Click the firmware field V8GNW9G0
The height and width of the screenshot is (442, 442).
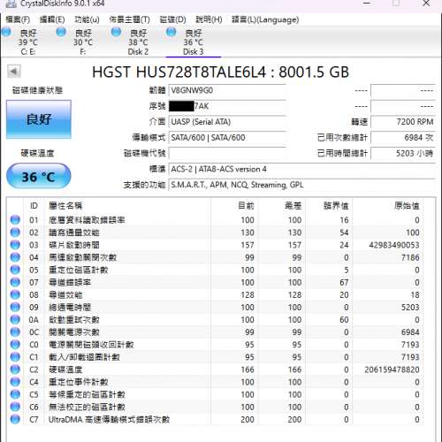coord(227,91)
